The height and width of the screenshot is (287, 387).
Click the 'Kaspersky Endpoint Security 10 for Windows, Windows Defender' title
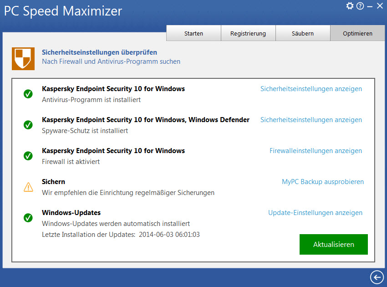(146, 120)
